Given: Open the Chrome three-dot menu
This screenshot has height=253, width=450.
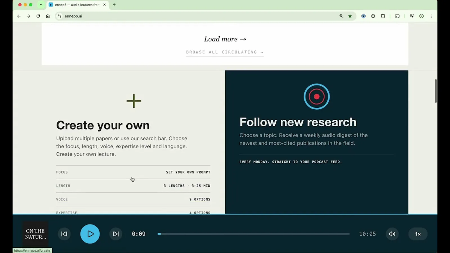Looking at the screenshot, I should click(x=431, y=16).
